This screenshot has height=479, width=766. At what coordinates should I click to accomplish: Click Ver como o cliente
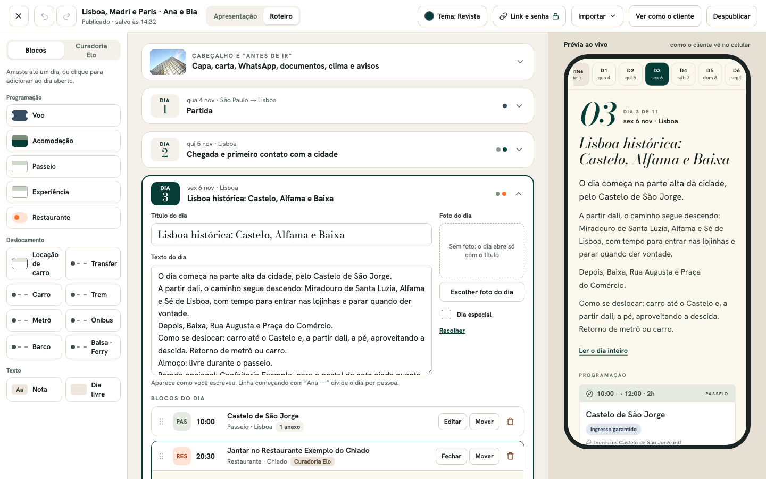click(665, 16)
